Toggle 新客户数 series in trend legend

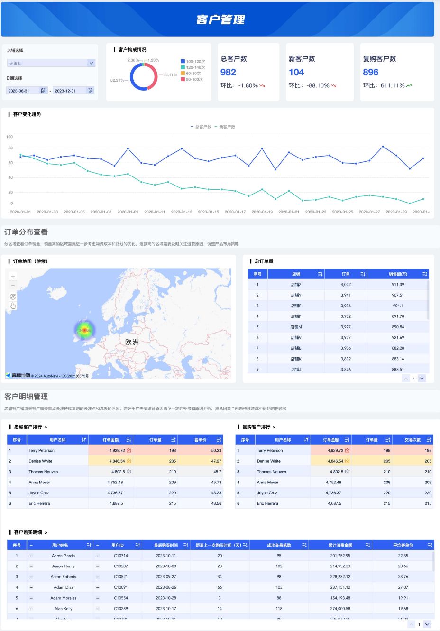[x=225, y=127]
